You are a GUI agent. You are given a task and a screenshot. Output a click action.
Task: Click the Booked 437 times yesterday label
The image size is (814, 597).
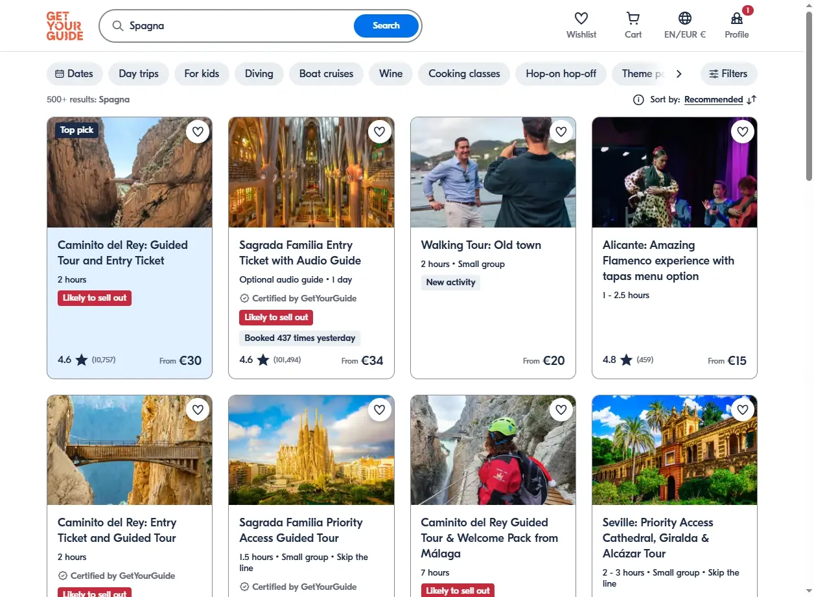(x=299, y=338)
